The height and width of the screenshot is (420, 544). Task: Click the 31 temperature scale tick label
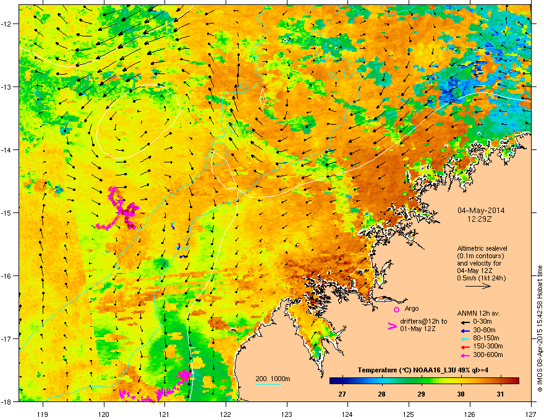(500, 394)
